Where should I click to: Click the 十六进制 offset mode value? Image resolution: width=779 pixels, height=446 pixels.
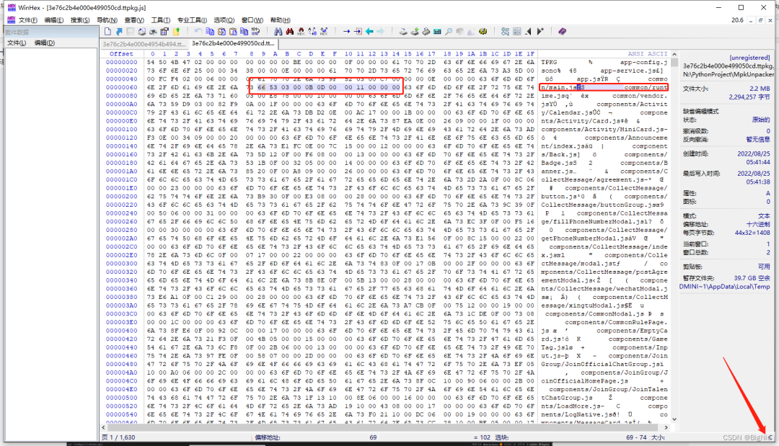click(x=758, y=224)
